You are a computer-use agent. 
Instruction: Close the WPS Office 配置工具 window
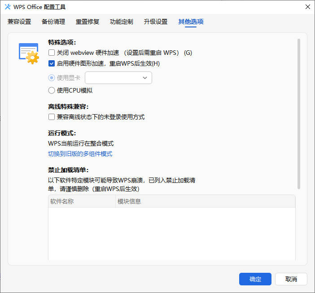[x=307, y=7]
